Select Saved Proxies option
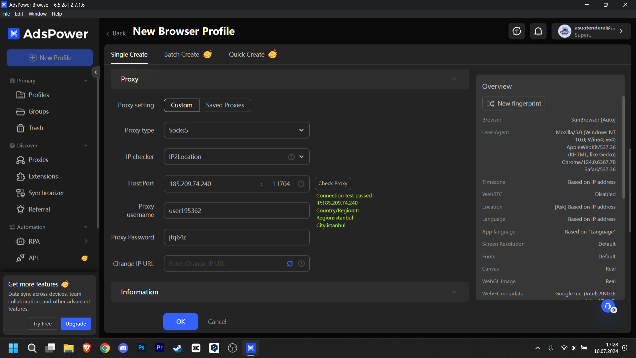636x358 pixels. [x=225, y=105]
